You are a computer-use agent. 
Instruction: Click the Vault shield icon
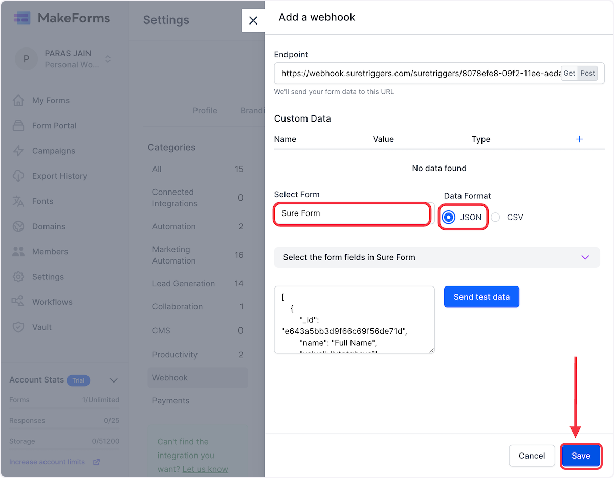pyautogui.click(x=18, y=327)
